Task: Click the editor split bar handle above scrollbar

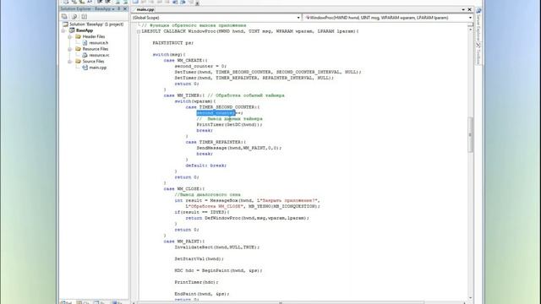Action: (470, 24)
